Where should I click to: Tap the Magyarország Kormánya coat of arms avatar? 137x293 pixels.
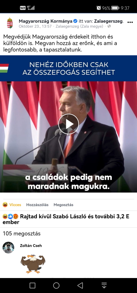coord(10,23)
